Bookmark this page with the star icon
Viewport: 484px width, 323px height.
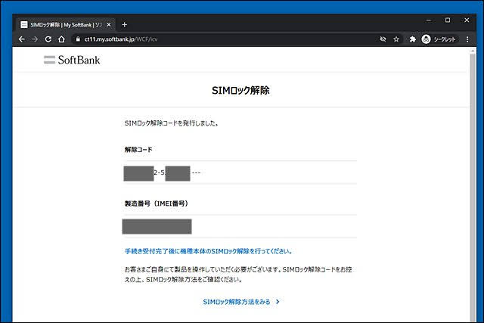(x=396, y=39)
